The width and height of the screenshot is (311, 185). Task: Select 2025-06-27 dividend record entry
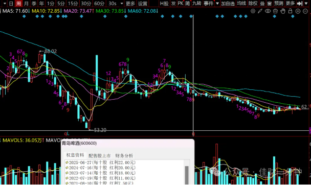point(101,163)
